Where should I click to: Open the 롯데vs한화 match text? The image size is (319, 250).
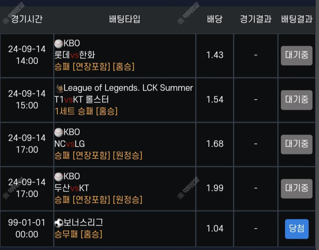(74, 55)
